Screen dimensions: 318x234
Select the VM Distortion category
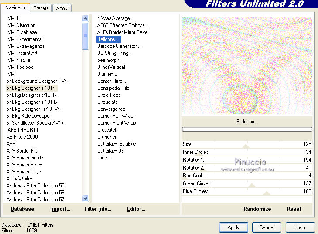21,25
